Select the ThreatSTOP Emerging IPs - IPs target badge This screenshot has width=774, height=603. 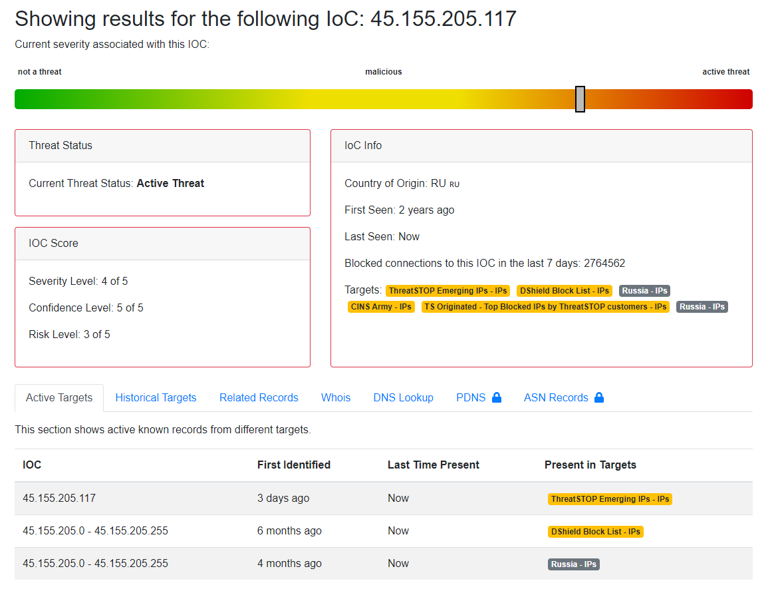click(x=448, y=290)
